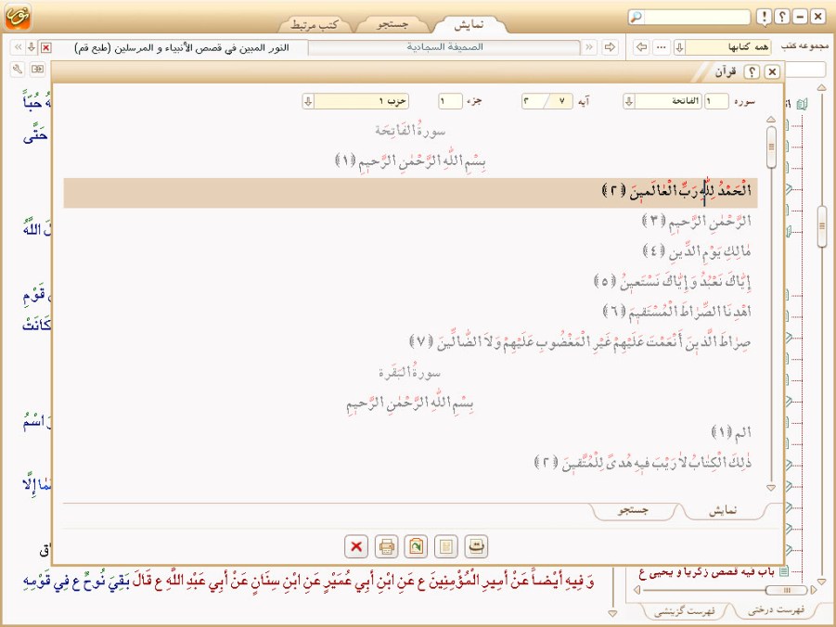Click the red X cancel button in the Quran dialog toolbar
Viewport: 836px width, 627px height.
click(356, 546)
